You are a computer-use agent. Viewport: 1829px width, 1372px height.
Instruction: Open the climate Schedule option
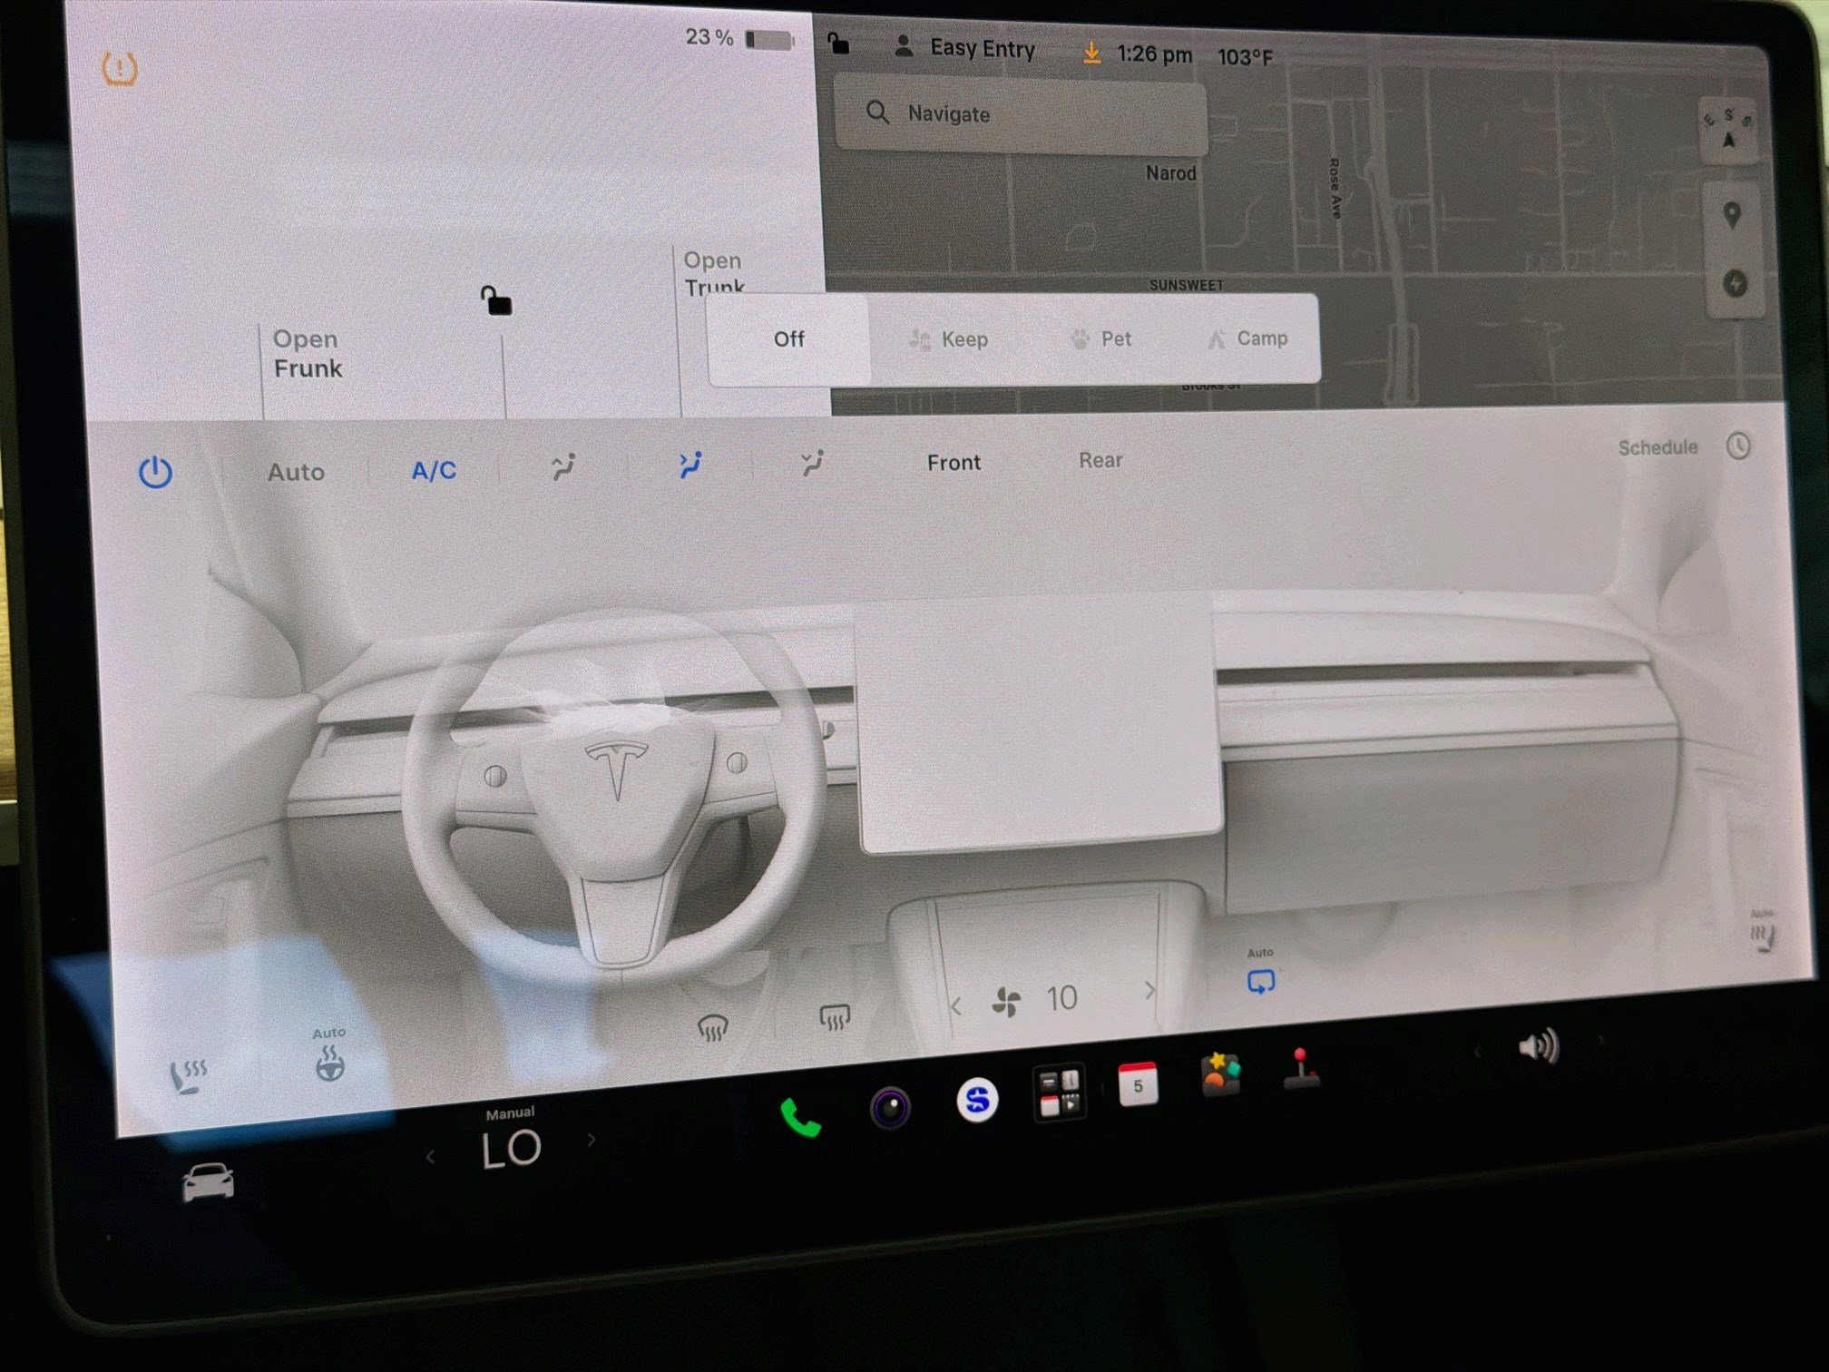[1684, 446]
